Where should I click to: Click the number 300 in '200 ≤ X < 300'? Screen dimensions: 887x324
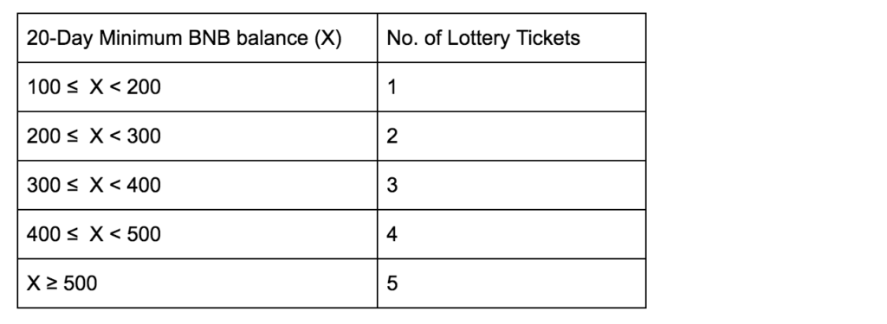[x=144, y=136]
